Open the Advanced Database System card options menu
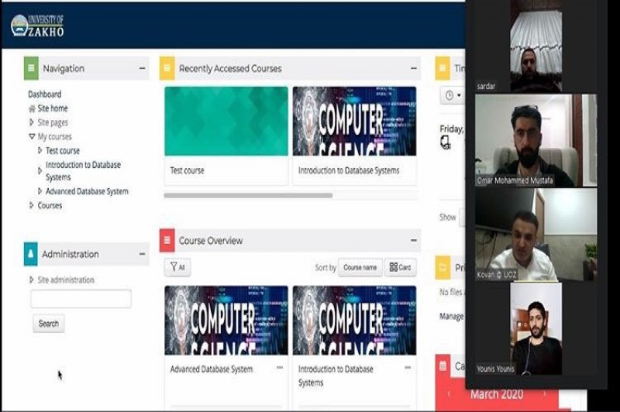The width and height of the screenshot is (620, 412). click(x=280, y=368)
